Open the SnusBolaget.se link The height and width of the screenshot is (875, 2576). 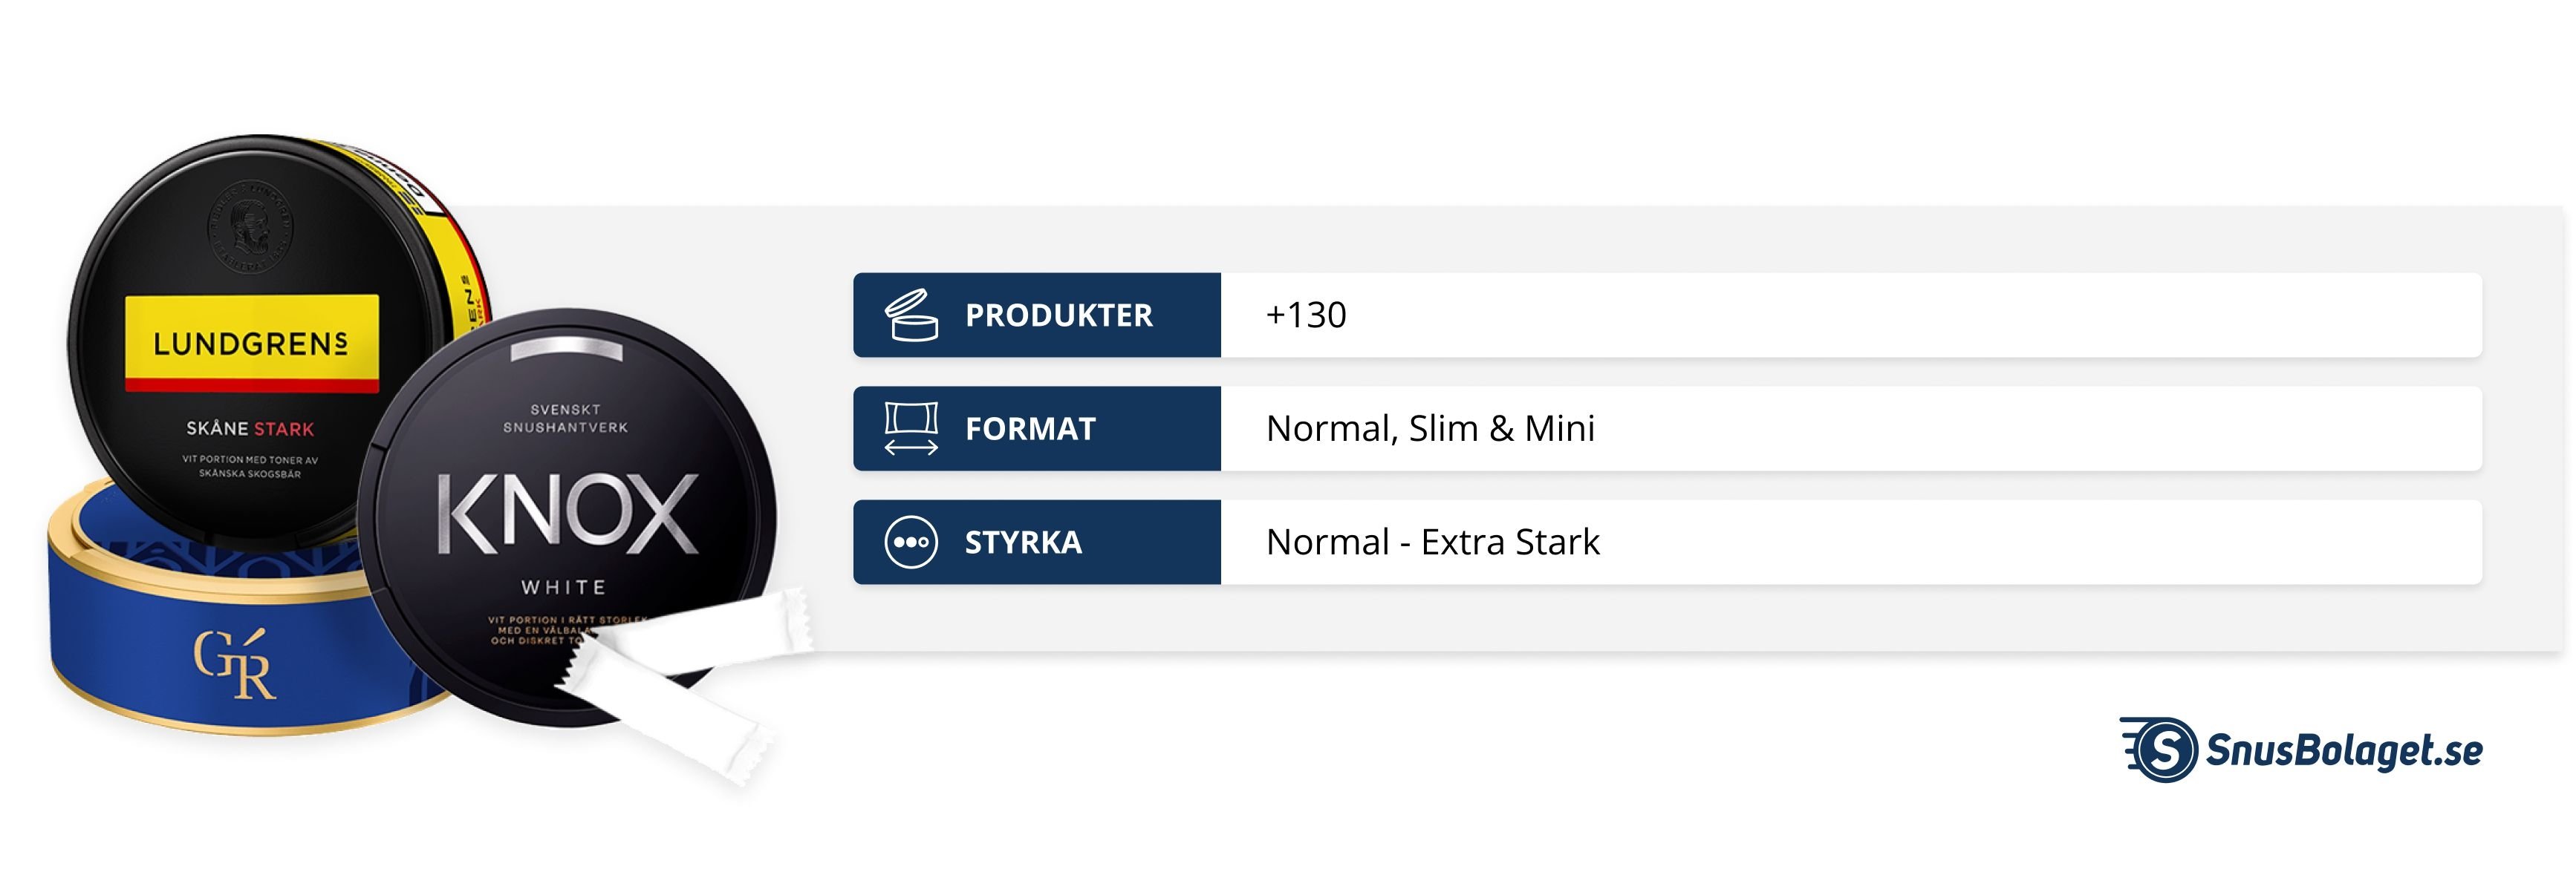tap(2342, 750)
